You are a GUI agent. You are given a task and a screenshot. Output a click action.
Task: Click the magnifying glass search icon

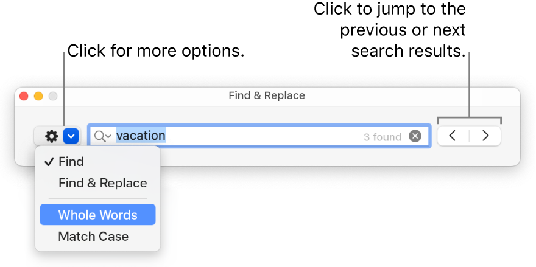[100, 136]
